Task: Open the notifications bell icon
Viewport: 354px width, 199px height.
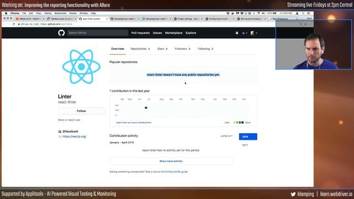Action: 237,33
